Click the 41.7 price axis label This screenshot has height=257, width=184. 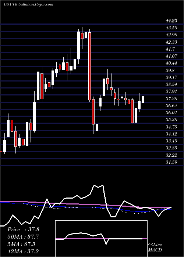(x=170, y=49)
